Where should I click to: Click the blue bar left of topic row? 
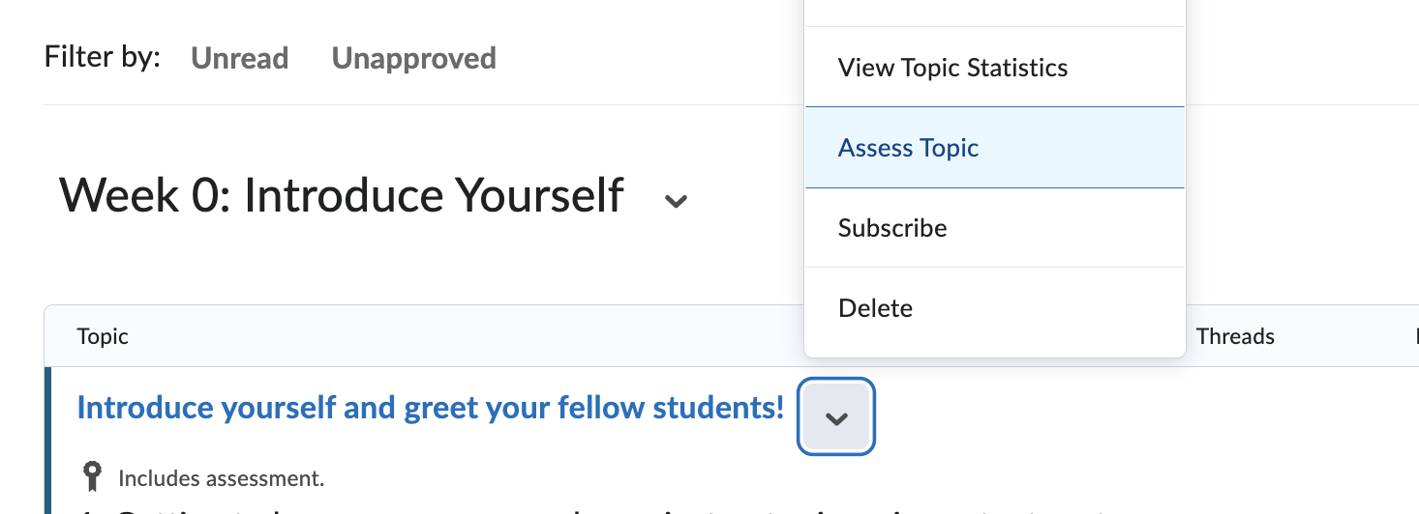pos(46,440)
